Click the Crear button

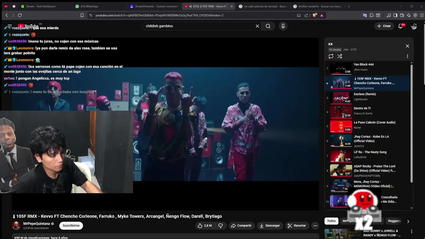tap(384, 26)
